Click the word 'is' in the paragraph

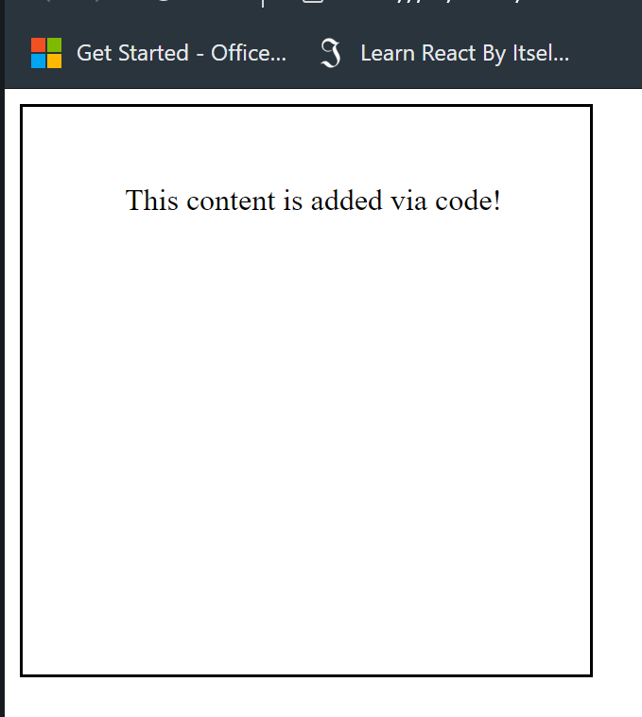pos(293,201)
